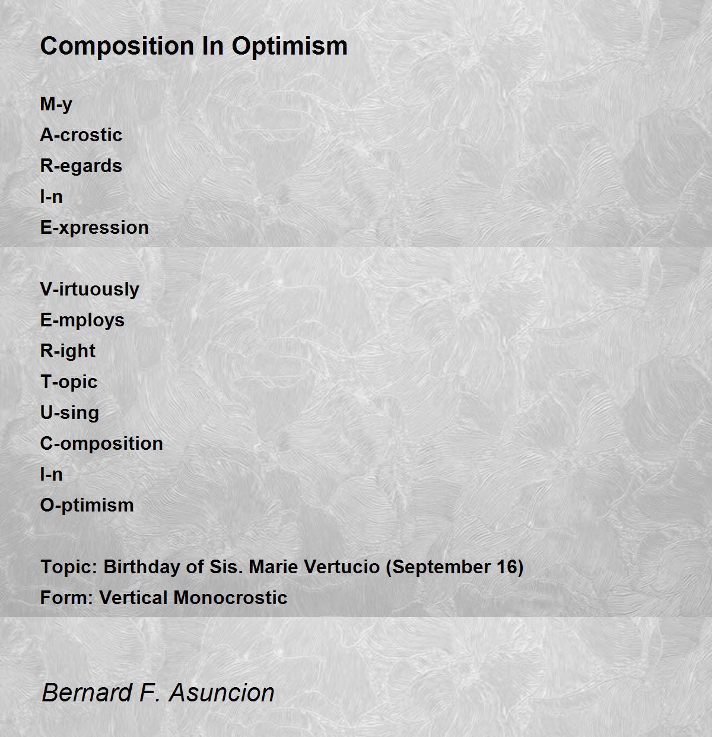Click the Topic: Birthday of Sis. Marie line
Screen dimensions: 712x737
pos(282,567)
